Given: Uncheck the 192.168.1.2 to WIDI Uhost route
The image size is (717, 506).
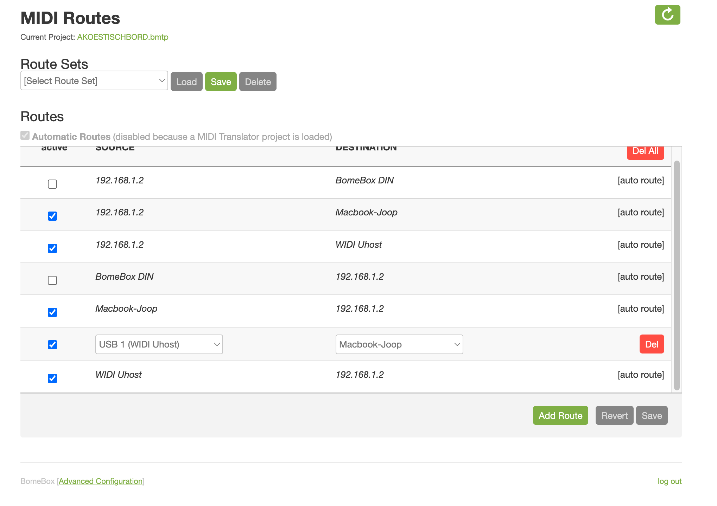Looking at the screenshot, I should [x=52, y=248].
